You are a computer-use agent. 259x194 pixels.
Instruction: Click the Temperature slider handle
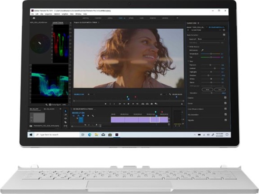[x=211, y=54]
